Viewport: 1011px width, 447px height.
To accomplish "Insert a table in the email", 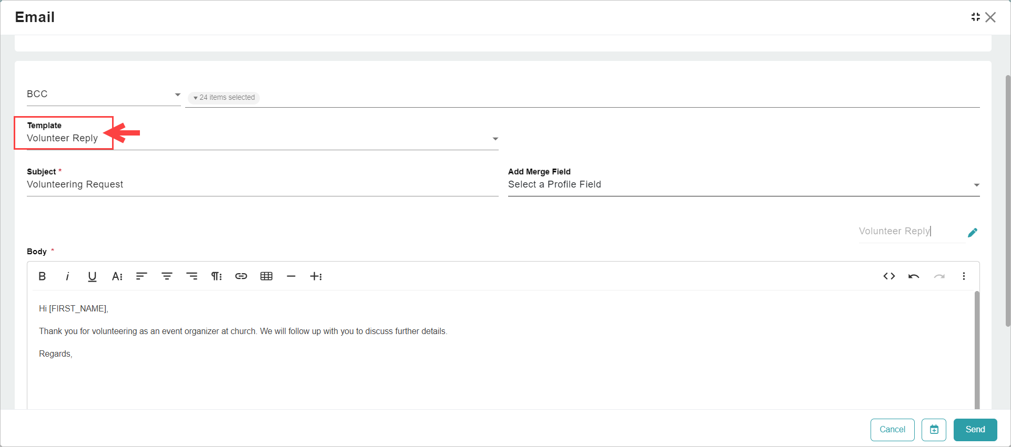I will [x=266, y=276].
